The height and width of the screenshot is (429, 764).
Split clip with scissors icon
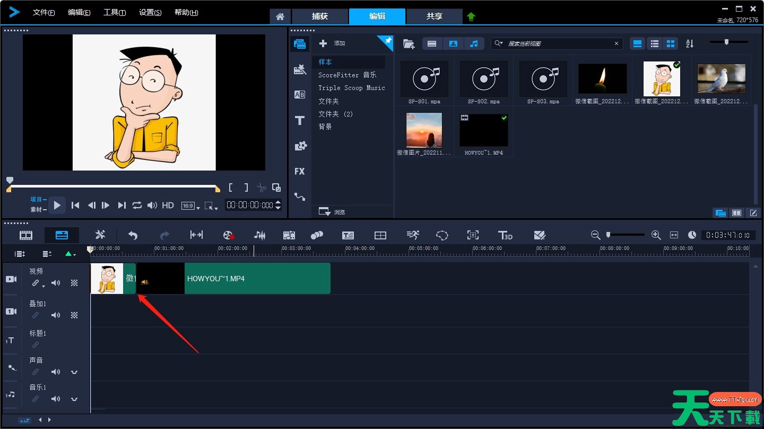pos(261,187)
